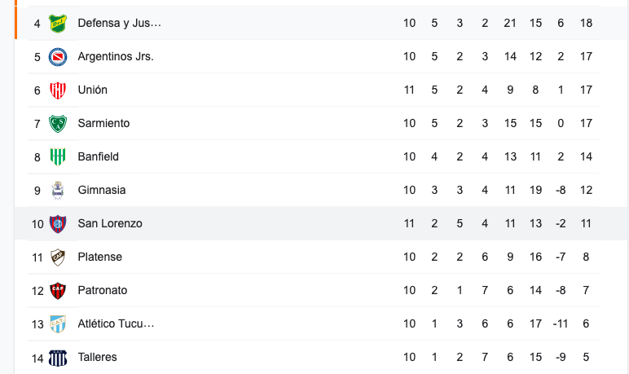The height and width of the screenshot is (374, 629).
Task: Select the Platense team badge
Action: tap(58, 257)
